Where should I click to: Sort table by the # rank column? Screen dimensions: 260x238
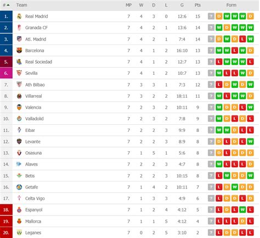pyautogui.click(x=6, y=5)
